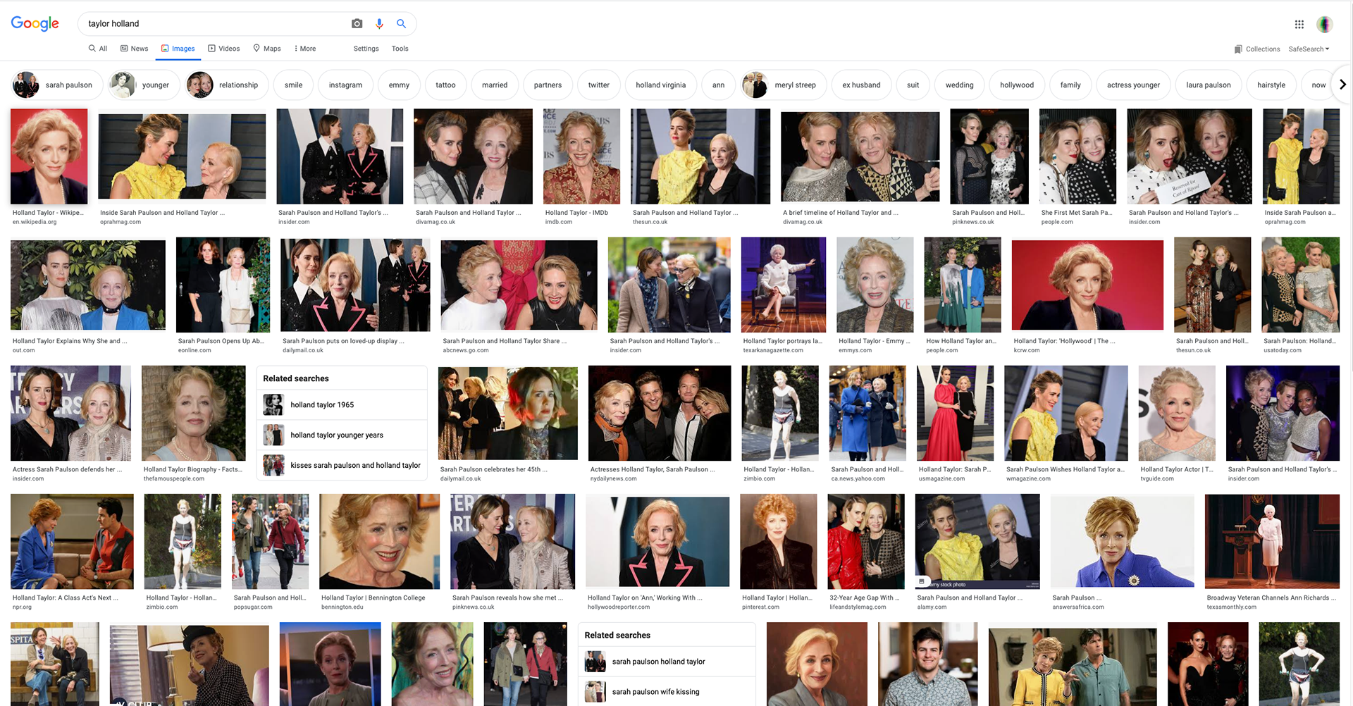Select the 'laura paulson' suggestion chip
This screenshot has width=1353, height=706.
pos(1208,85)
